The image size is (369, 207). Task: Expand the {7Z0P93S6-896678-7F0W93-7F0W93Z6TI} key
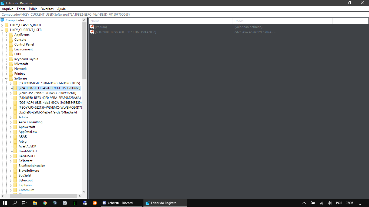(11, 93)
